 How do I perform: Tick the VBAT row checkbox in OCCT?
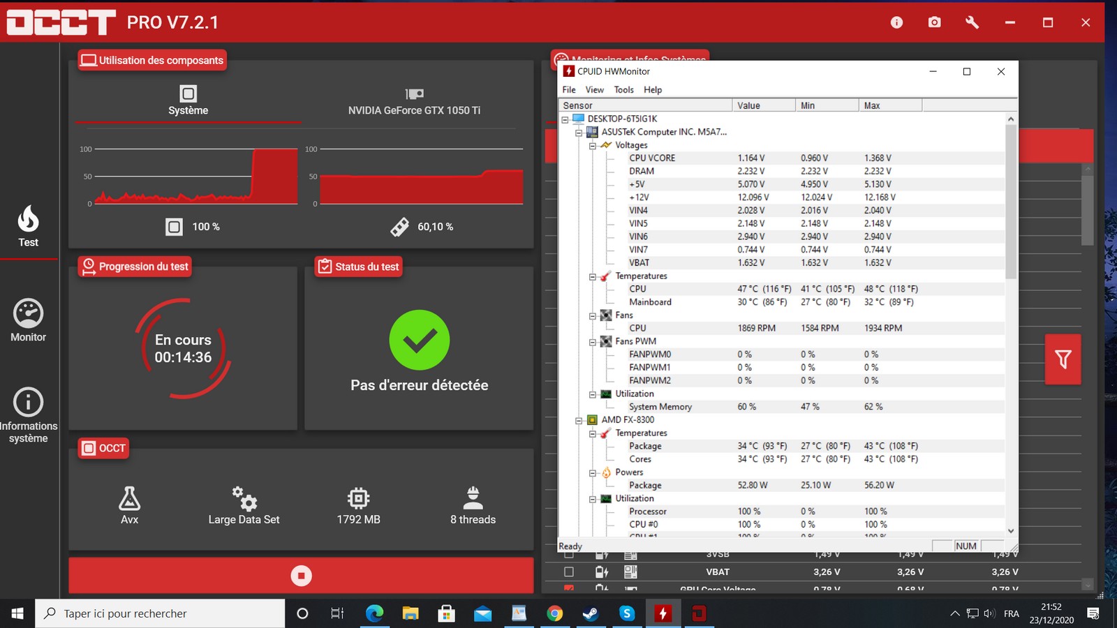(569, 572)
